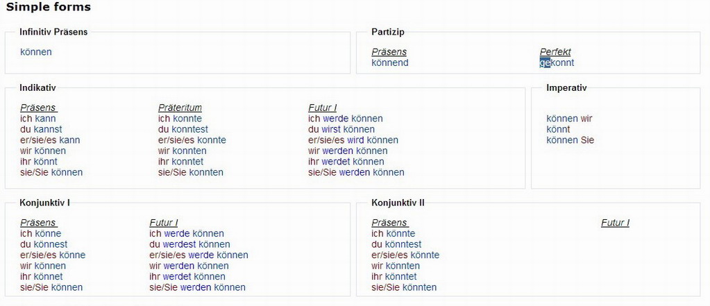Click 'gekonnt' under Partizip Perfekt
The height and width of the screenshot is (306, 710).
click(557, 63)
